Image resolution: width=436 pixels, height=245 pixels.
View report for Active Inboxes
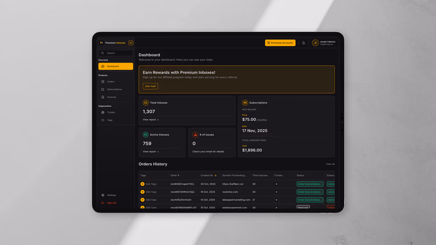(151, 152)
